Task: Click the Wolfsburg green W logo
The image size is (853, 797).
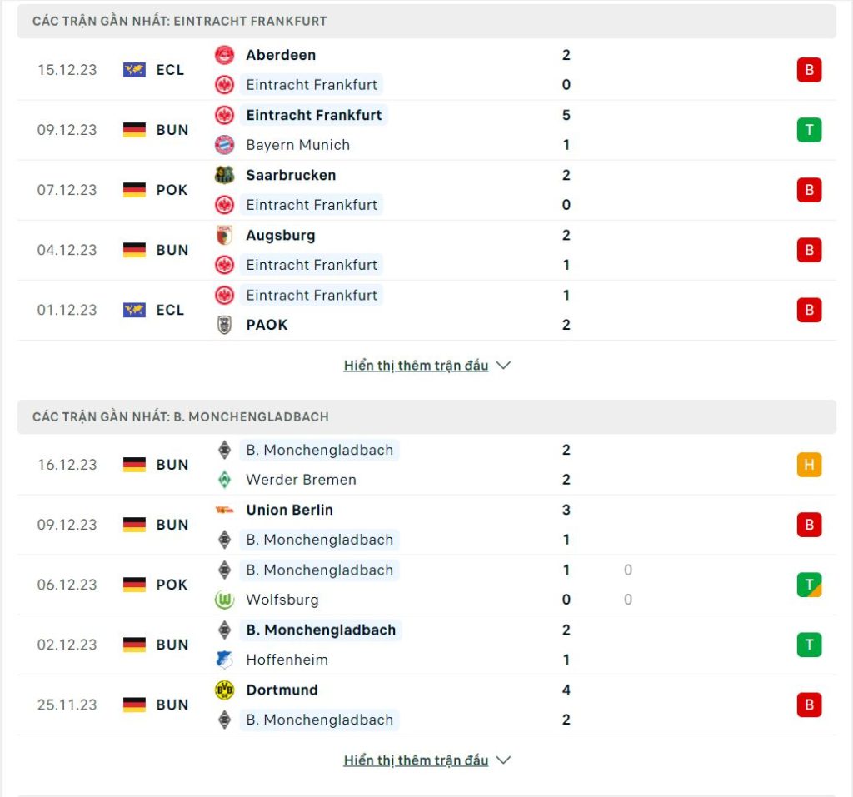Action: pyautogui.click(x=224, y=600)
